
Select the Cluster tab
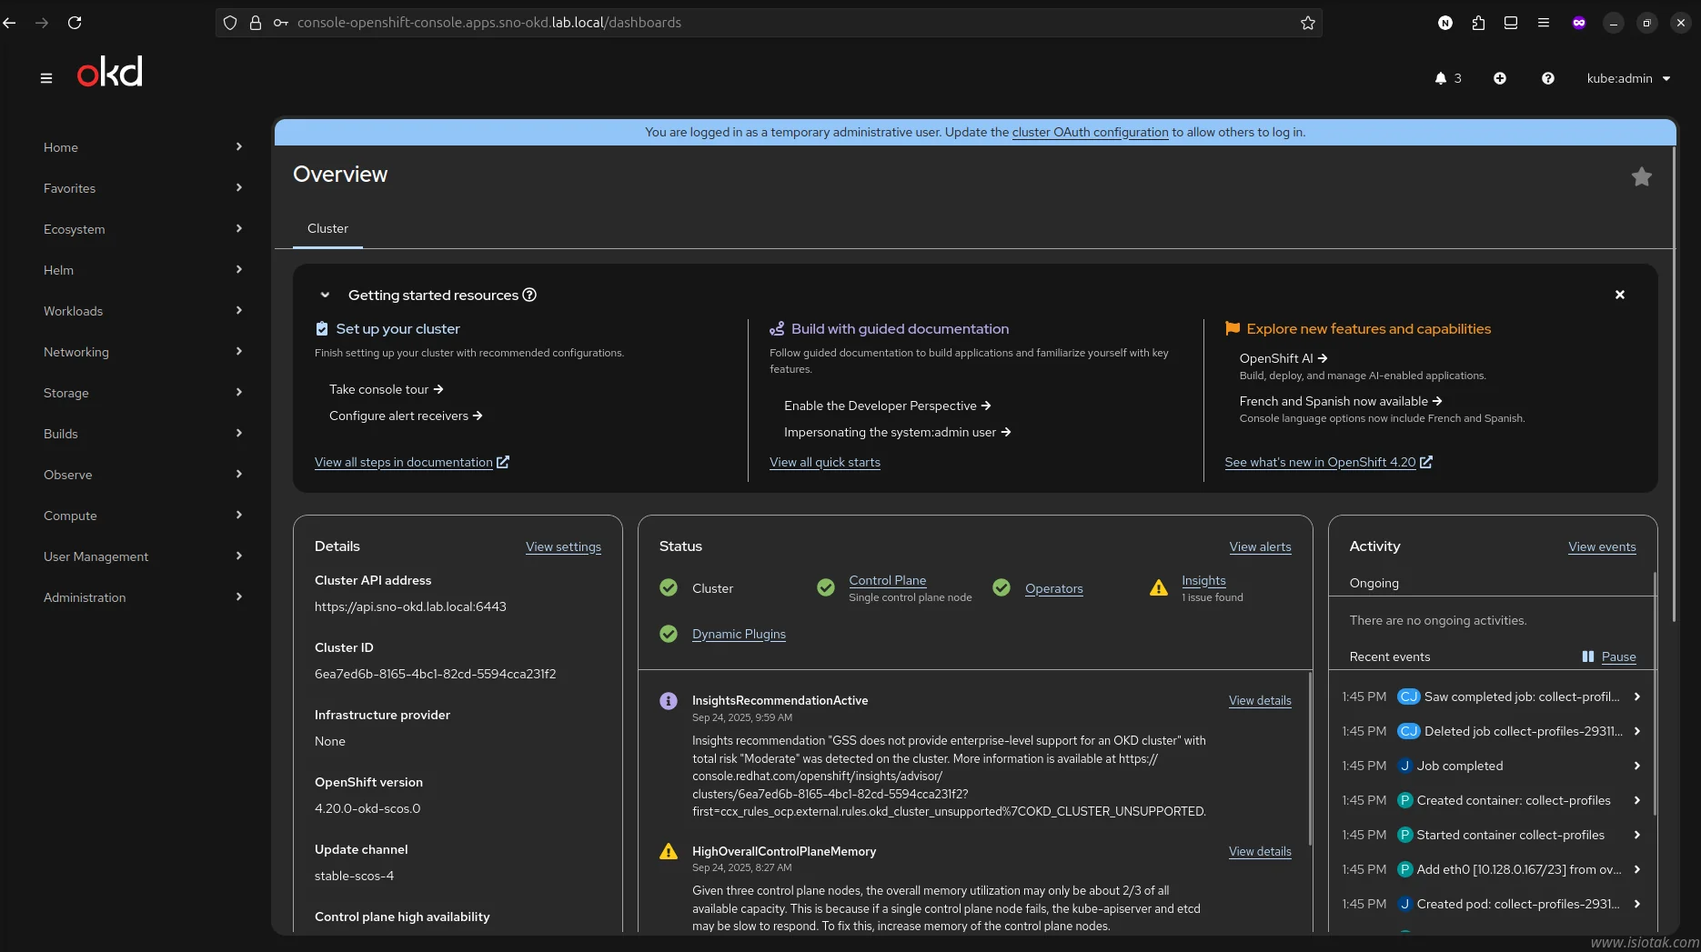click(327, 228)
